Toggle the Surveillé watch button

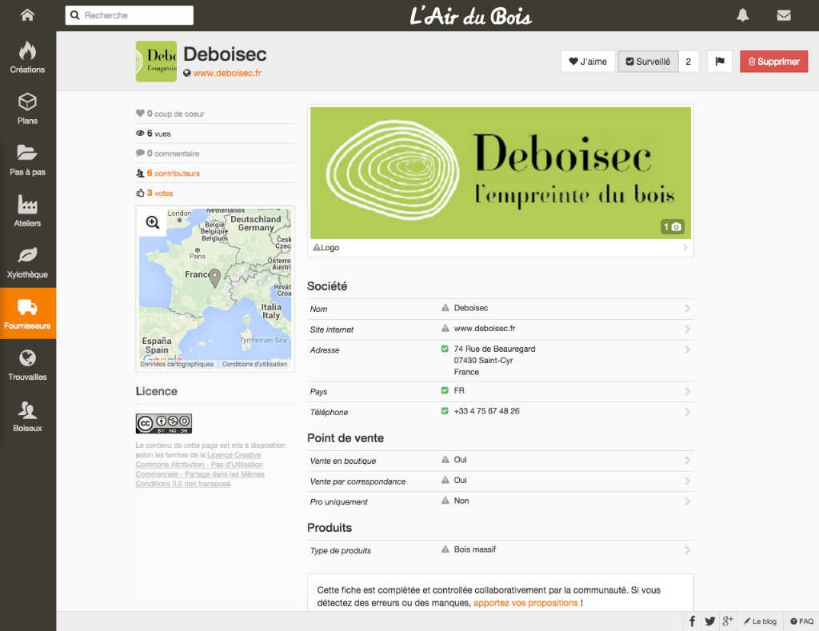point(648,61)
